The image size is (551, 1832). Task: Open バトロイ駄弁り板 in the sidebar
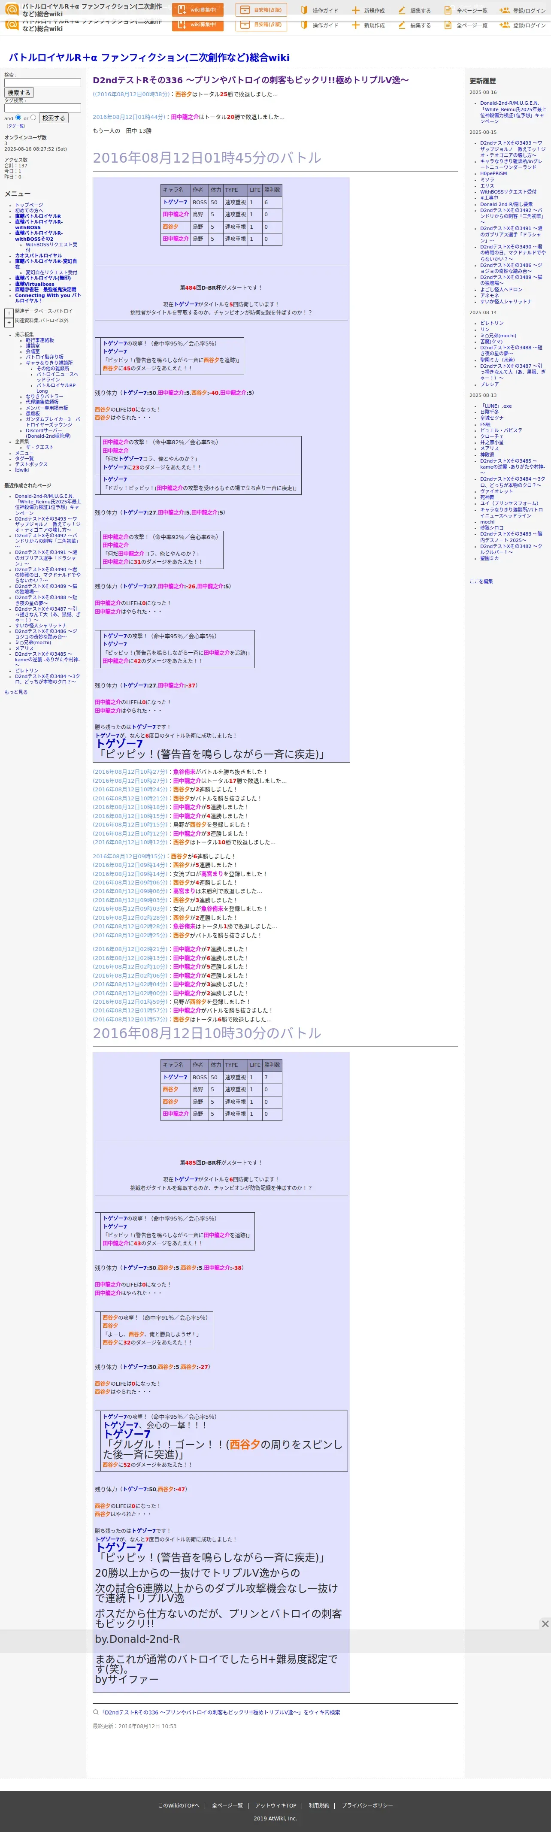click(45, 357)
